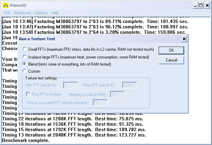Click the log line showing 89.71% complete

pos(95,22)
